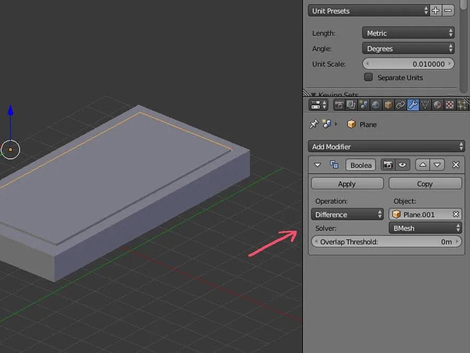Click the Unit Scale value field
The image size is (470, 353).
(x=408, y=64)
